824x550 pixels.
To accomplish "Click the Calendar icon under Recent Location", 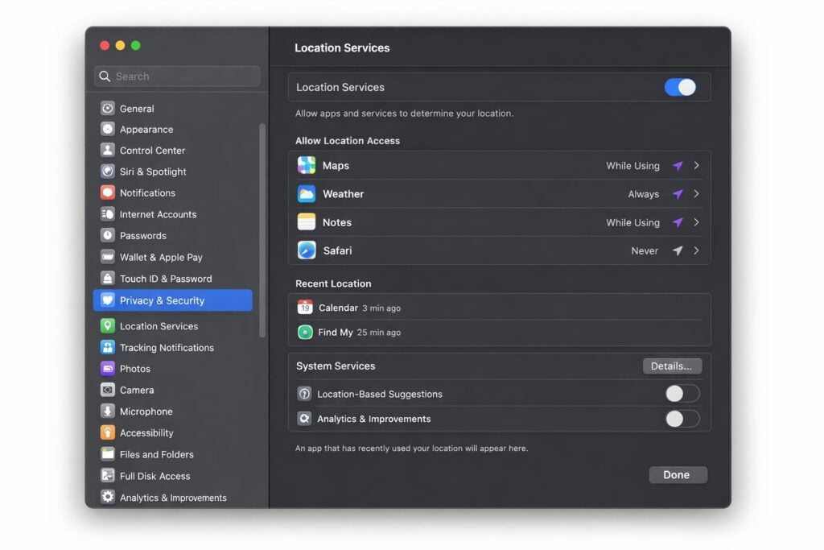I will (305, 307).
